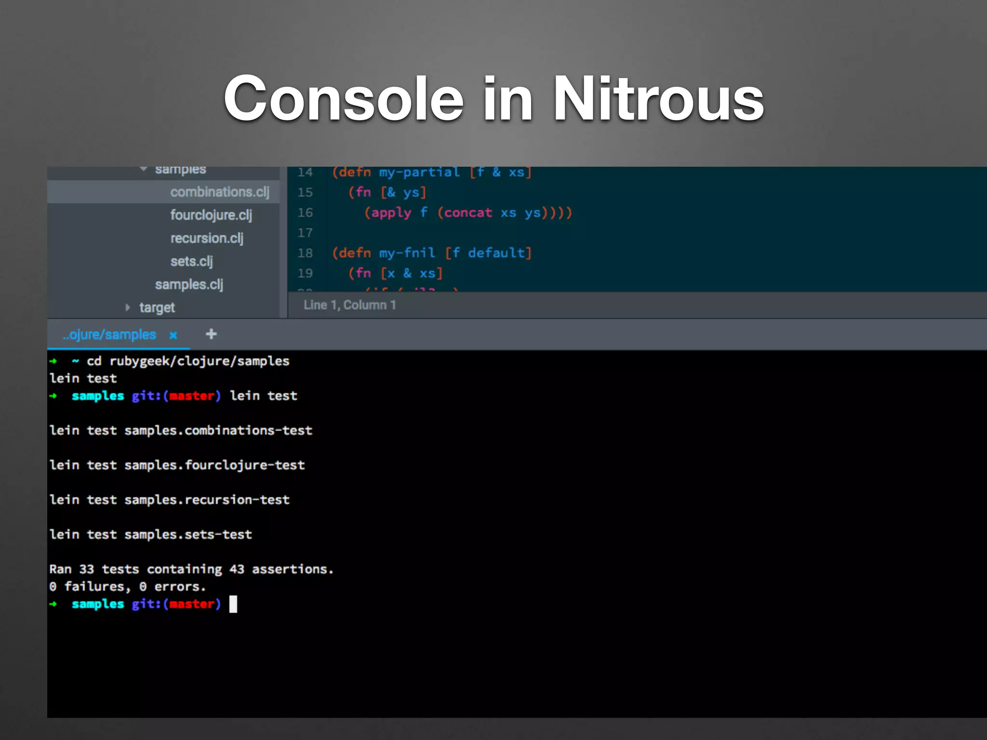This screenshot has height=740, width=987.
Task: Open combinations.clj file in tree
Action: pos(219,192)
